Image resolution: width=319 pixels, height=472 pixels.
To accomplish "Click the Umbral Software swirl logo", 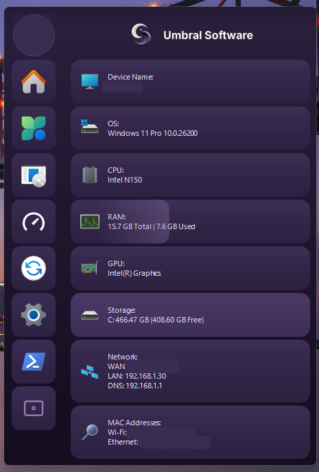I will click(141, 35).
